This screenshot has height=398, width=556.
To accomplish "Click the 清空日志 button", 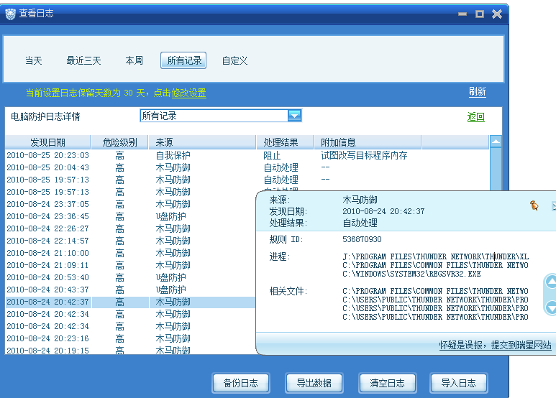I will [x=387, y=383].
